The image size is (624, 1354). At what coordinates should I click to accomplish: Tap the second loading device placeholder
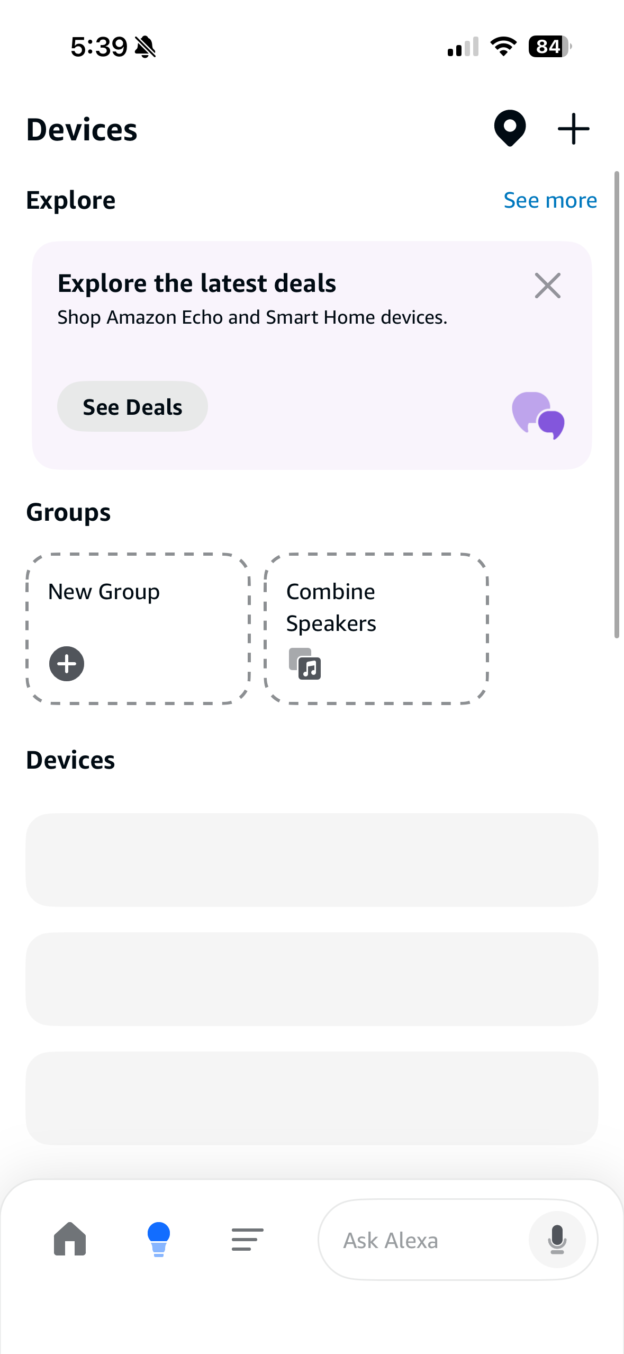(x=312, y=979)
